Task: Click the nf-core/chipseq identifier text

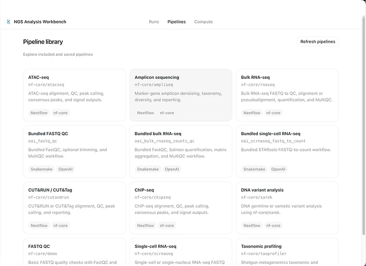Action: 152,197
